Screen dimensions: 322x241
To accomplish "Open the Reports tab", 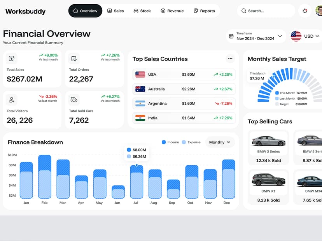I will [x=204, y=10].
